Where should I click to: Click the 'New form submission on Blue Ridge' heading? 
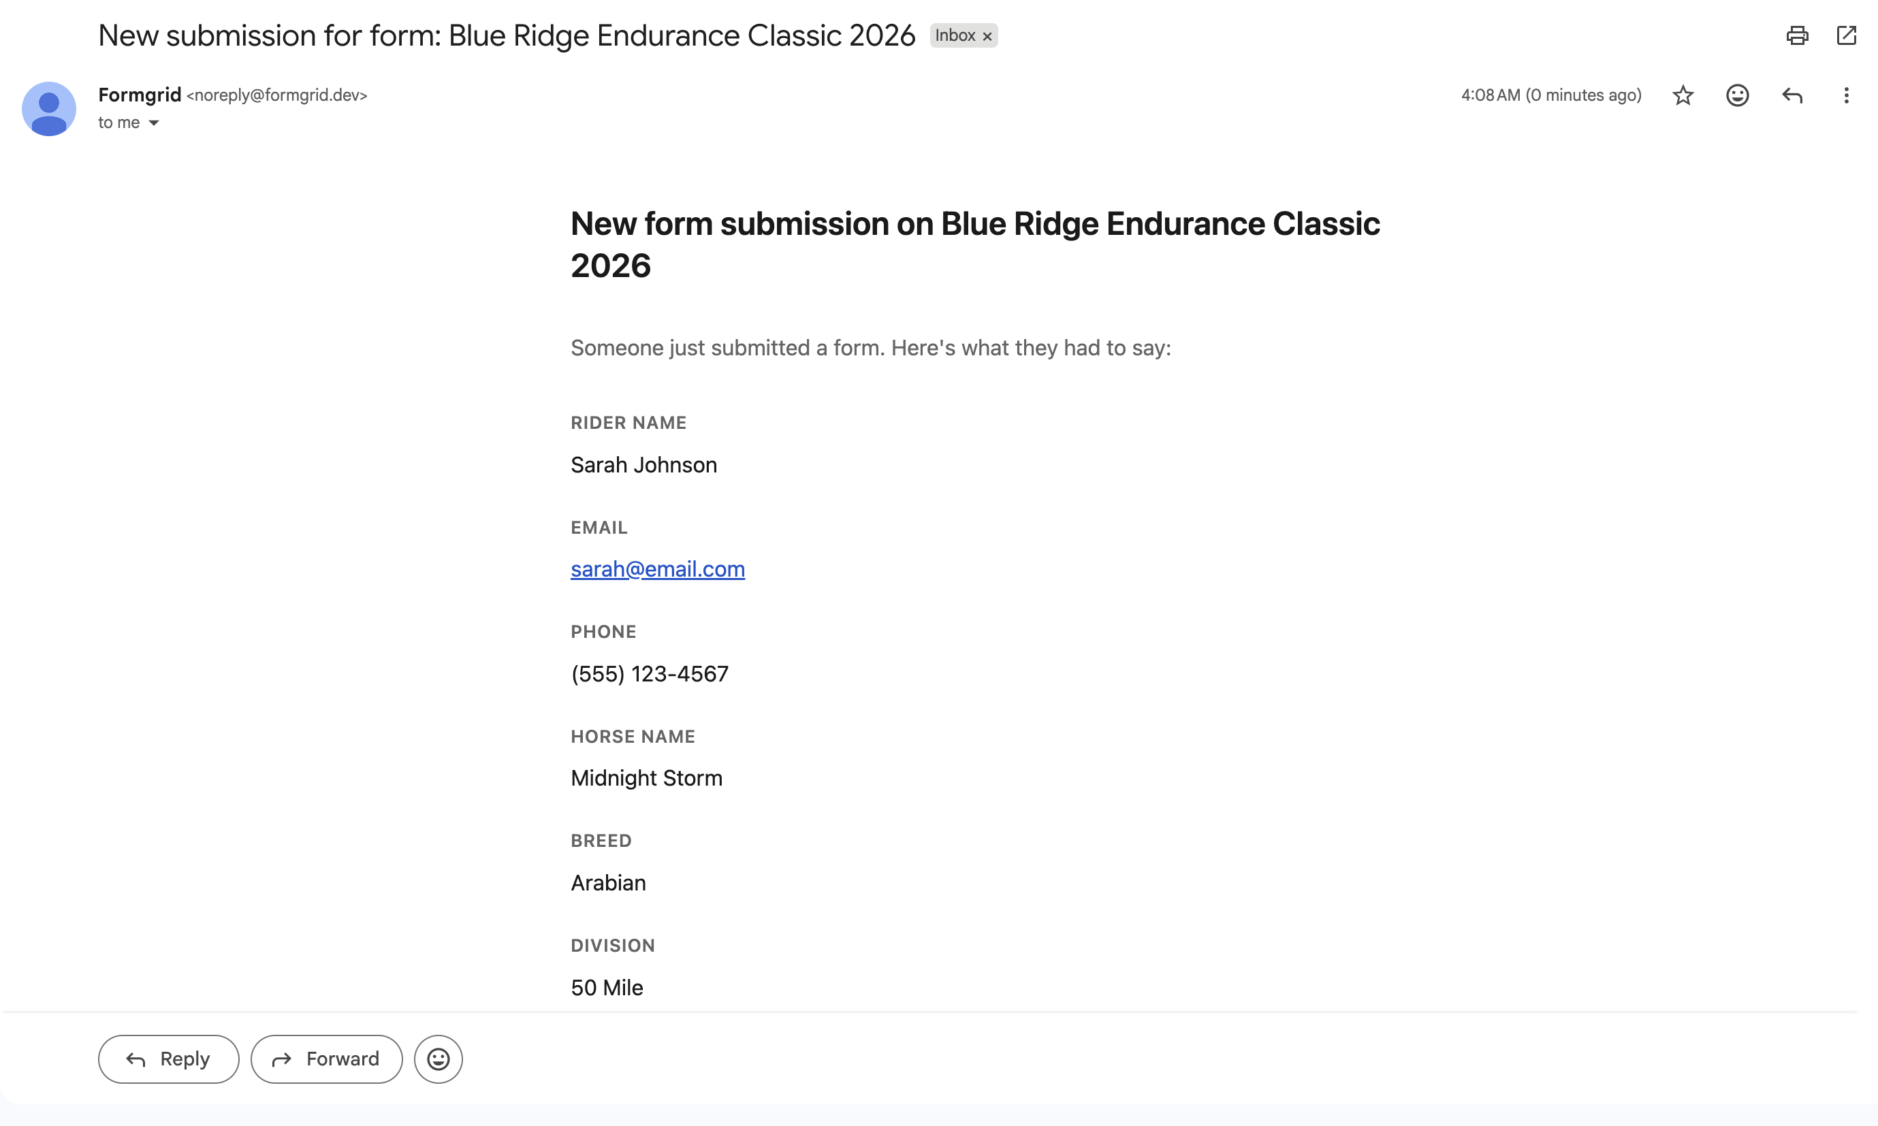click(x=975, y=244)
